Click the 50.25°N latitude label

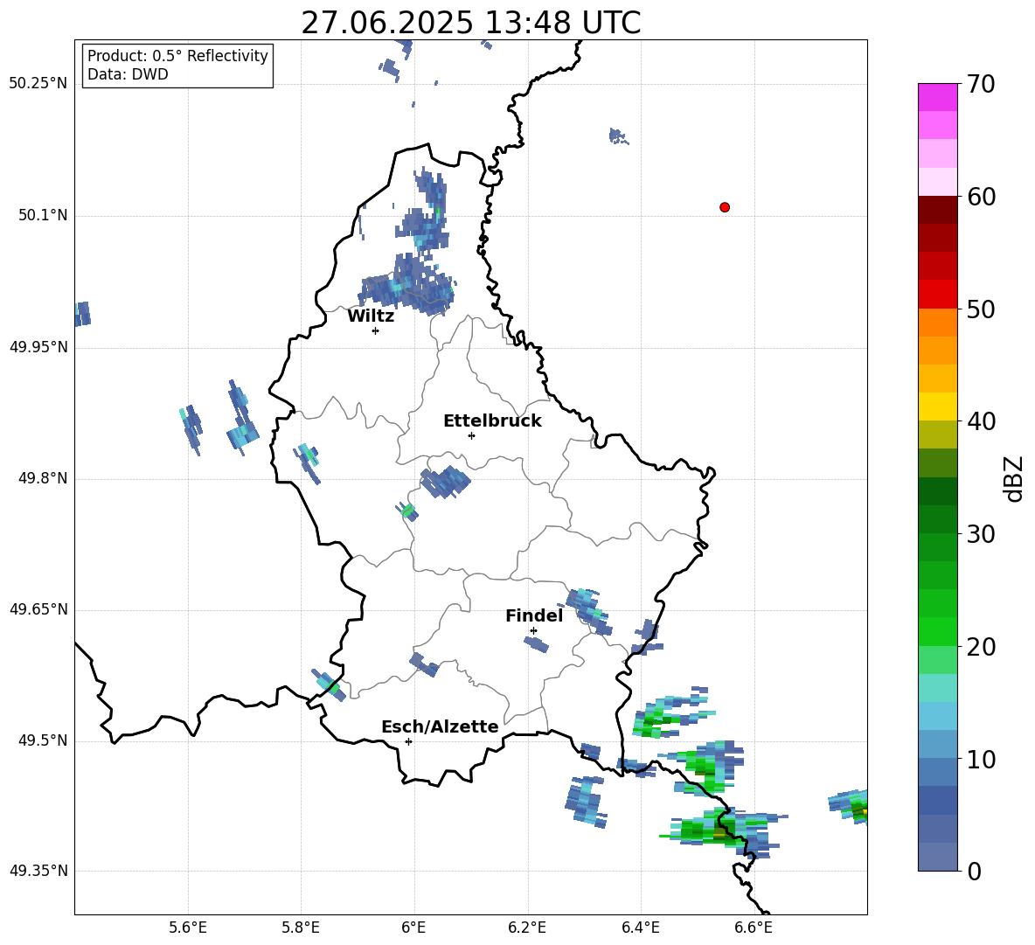click(x=38, y=84)
